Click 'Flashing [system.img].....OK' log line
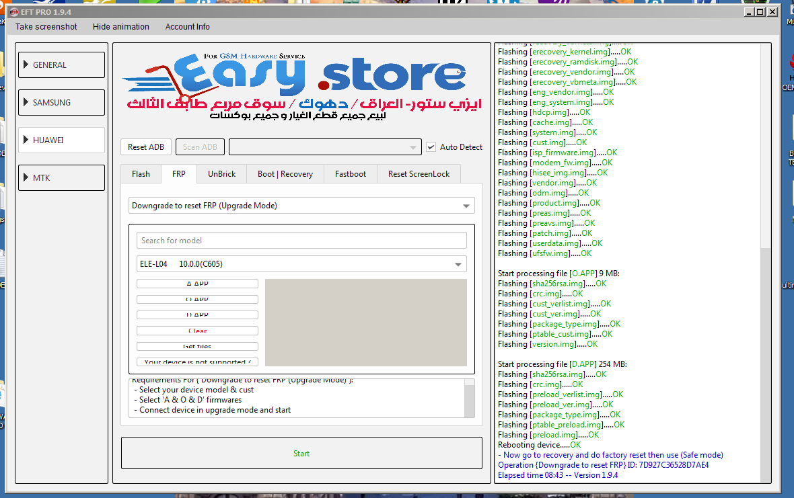Image resolution: width=794 pixels, height=498 pixels. pyautogui.click(x=548, y=132)
